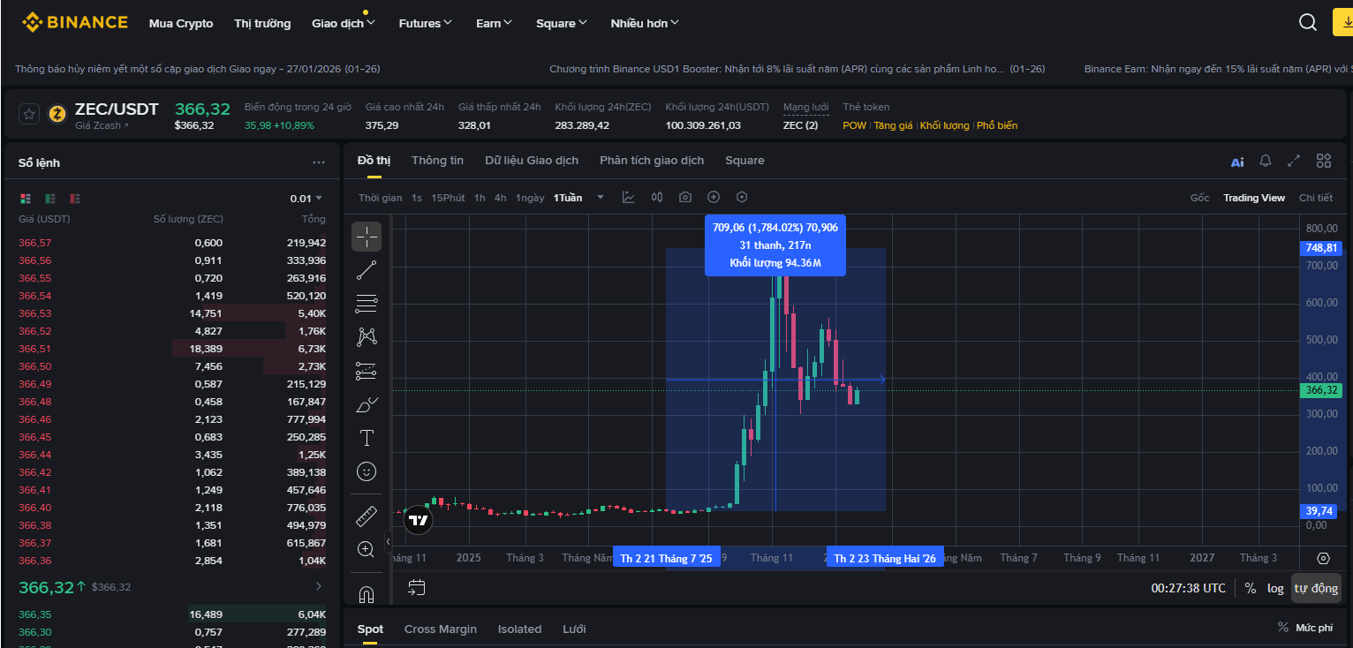Viewport: 1353px width, 648px height.
Task: Show only buy orders view
Action: point(50,199)
